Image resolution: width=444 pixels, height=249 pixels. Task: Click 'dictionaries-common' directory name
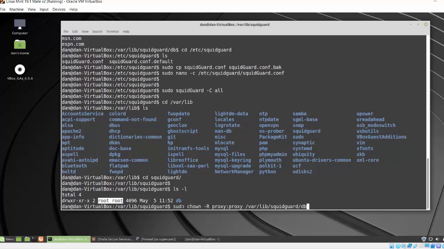pyautogui.click(x=135, y=137)
